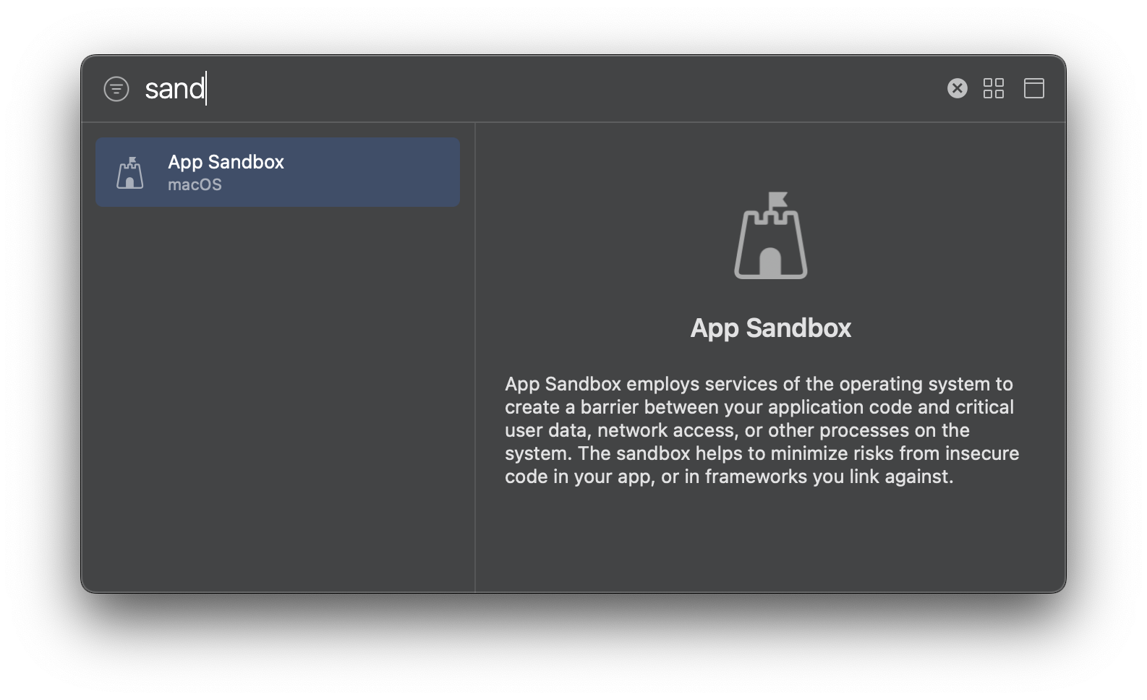Click the 'App Sandbox' heading in detail pane

point(771,328)
